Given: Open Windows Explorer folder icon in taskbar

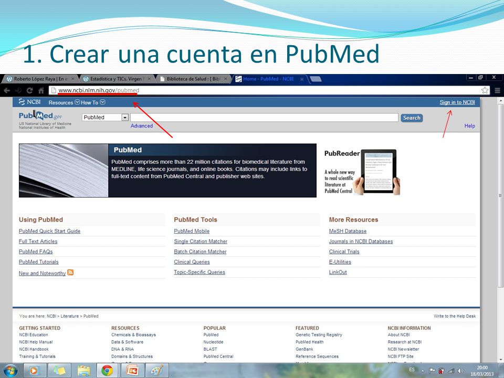Looking at the screenshot, I should [x=83, y=371].
